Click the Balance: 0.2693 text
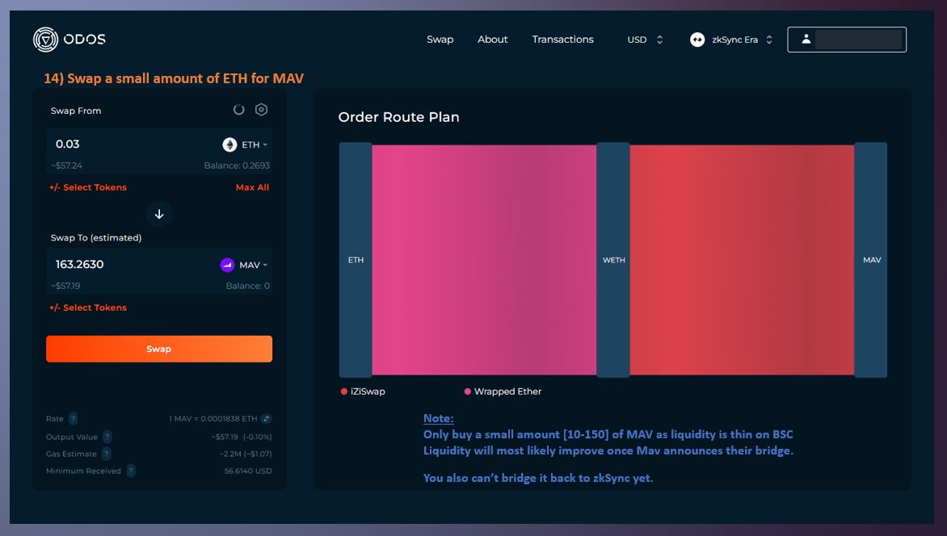The width and height of the screenshot is (947, 536). (237, 165)
